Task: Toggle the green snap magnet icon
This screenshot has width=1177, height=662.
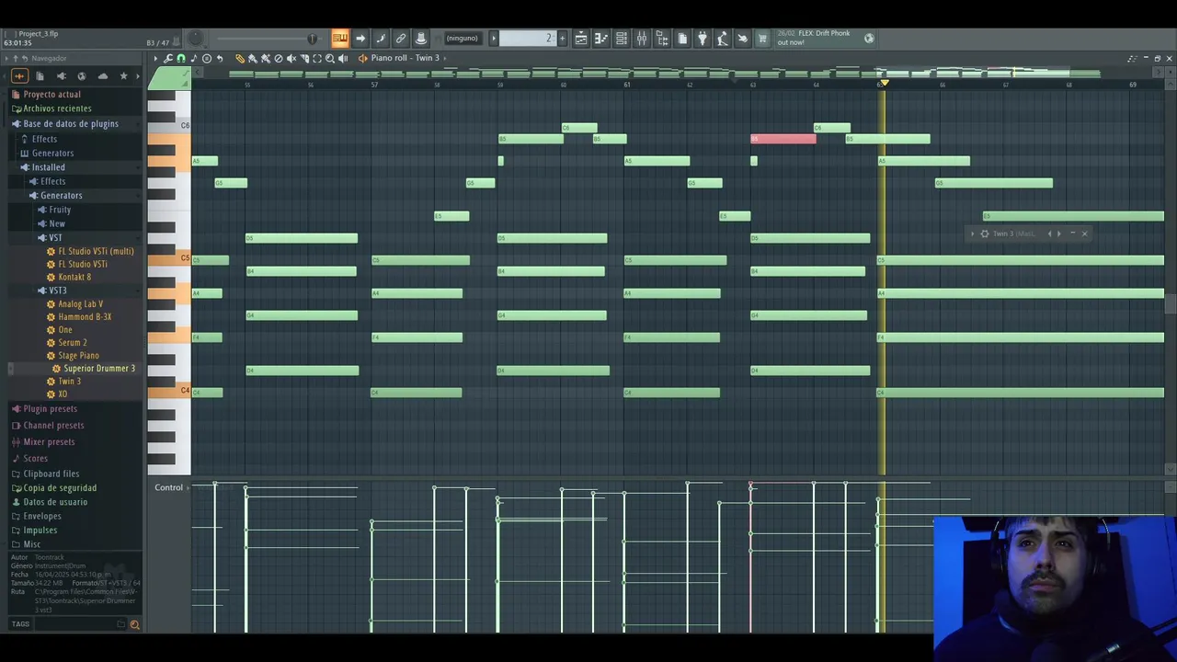Action: point(181,58)
